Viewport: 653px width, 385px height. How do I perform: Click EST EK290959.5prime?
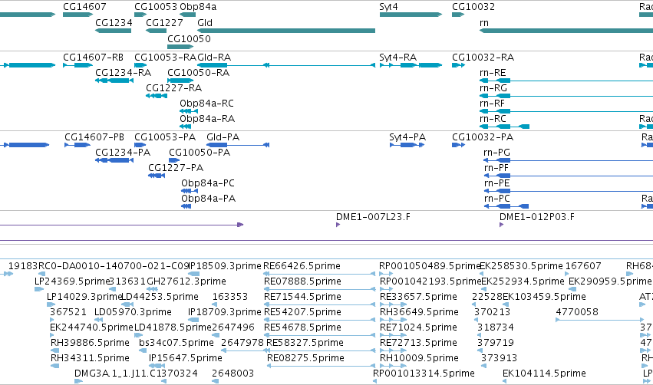(572, 289)
